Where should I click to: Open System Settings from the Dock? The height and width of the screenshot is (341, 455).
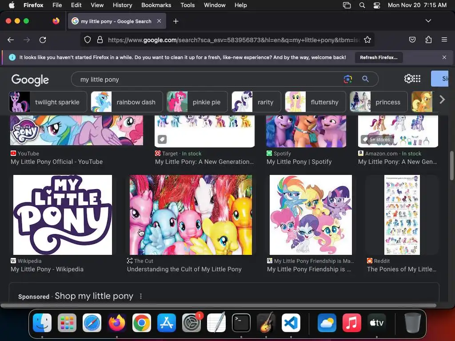(192, 322)
